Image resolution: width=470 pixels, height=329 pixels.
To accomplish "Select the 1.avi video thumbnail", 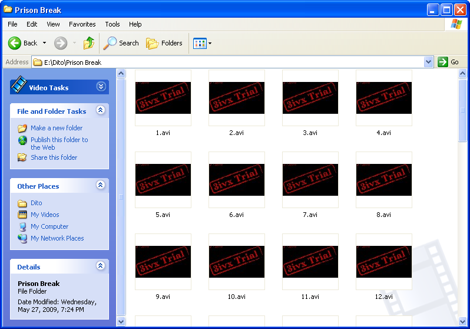I will tap(163, 98).
